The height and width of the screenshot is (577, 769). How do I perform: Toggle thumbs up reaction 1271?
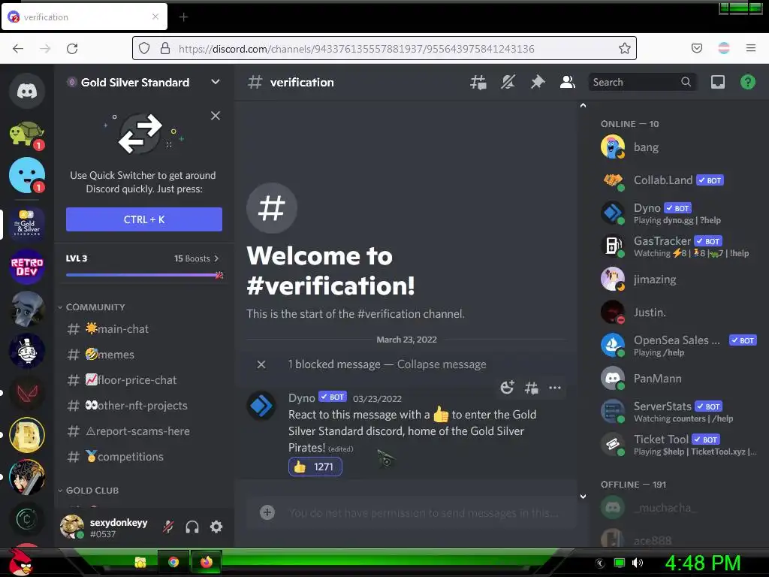coord(315,467)
